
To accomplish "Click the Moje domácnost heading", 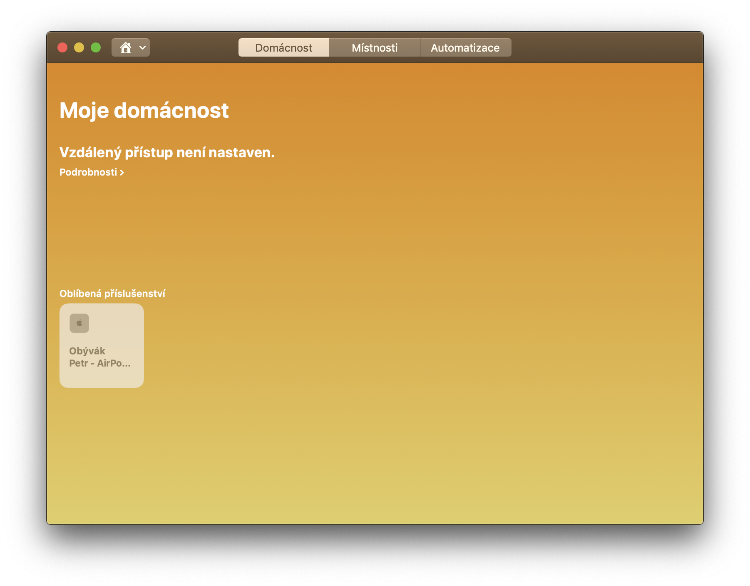I will coord(144,111).
